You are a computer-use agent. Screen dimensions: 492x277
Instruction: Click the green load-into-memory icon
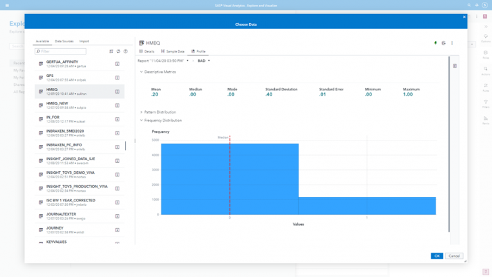(x=436, y=43)
